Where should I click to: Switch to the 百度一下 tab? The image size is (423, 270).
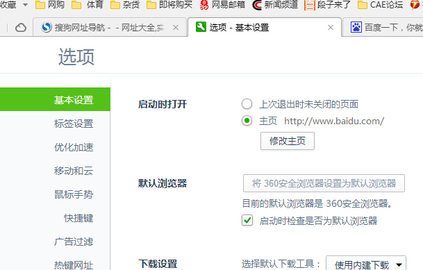[383, 27]
